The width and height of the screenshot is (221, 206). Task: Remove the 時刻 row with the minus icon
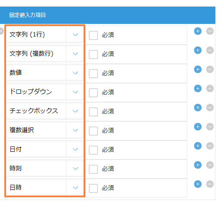tap(210, 165)
